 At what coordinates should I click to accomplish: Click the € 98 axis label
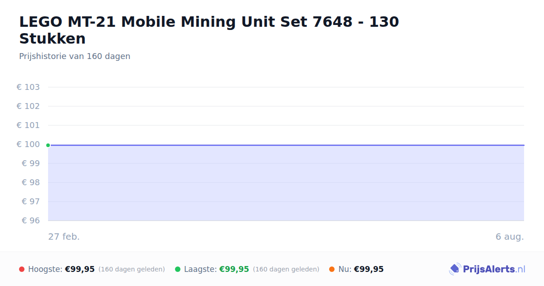(31, 182)
